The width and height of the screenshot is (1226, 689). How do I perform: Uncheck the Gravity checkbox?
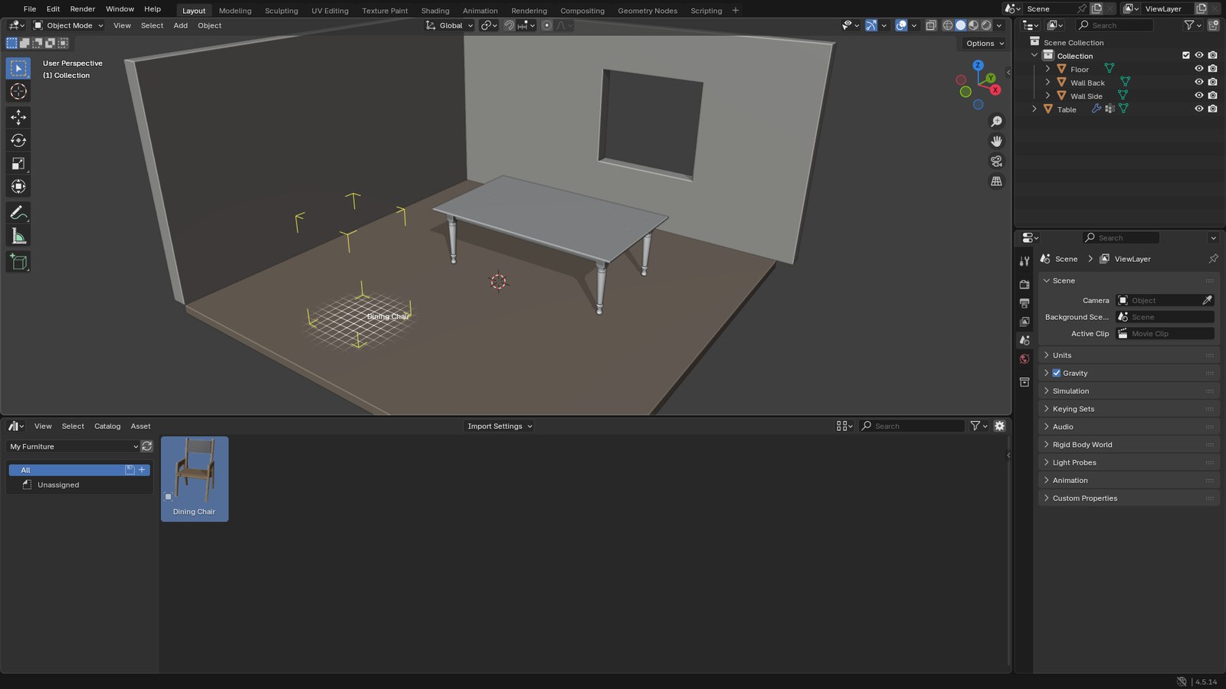coord(1057,373)
